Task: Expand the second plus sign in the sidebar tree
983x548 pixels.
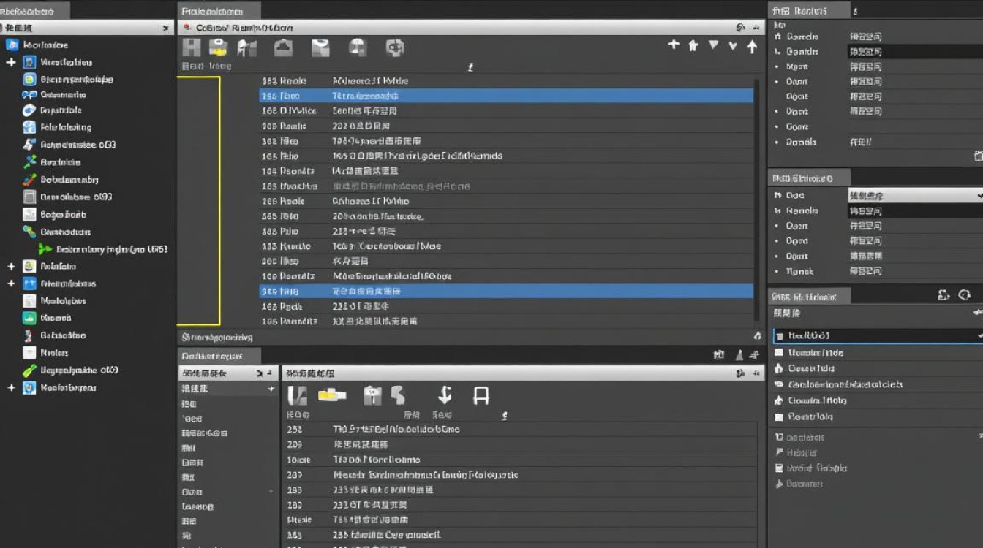Action: (x=11, y=267)
